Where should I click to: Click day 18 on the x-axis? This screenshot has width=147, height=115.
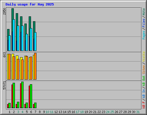point(82,112)
